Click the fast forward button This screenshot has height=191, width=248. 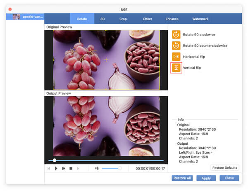(x=64, y=169)
